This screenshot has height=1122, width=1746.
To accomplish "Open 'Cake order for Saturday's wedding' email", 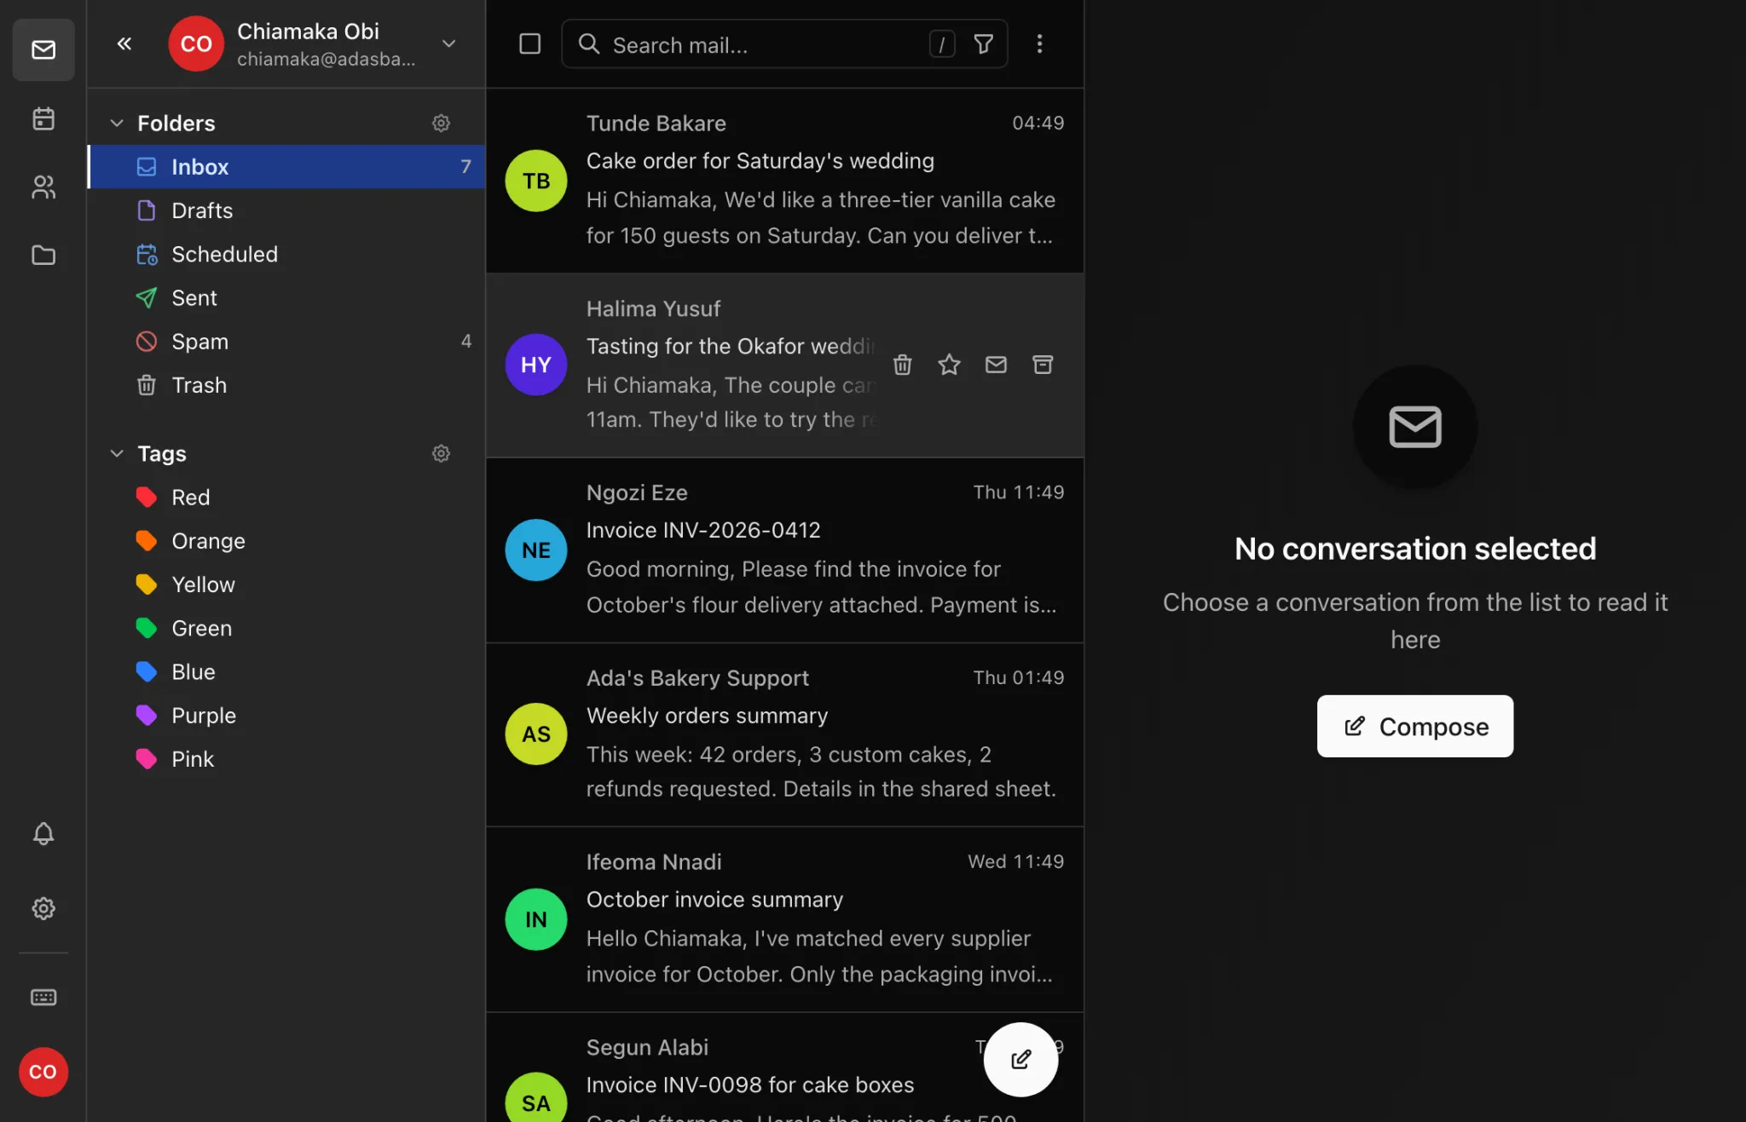I will 784,181.
